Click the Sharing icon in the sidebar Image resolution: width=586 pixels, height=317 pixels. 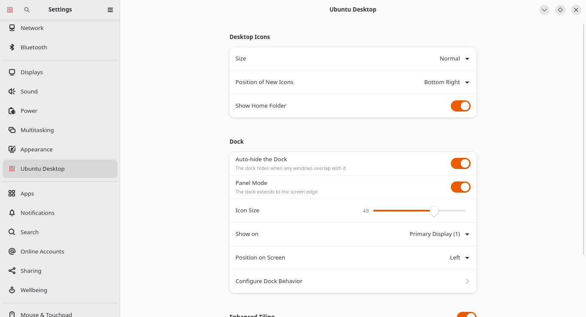click(12, 271)
